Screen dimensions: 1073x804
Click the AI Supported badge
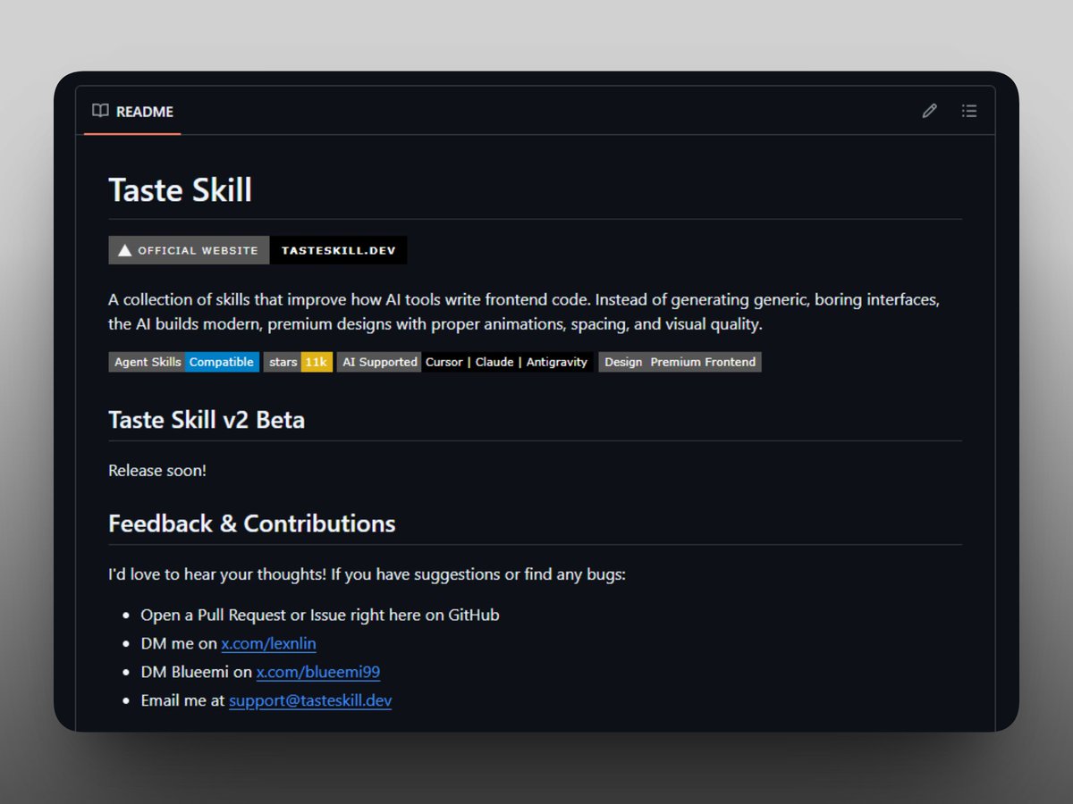pos(465,362)
